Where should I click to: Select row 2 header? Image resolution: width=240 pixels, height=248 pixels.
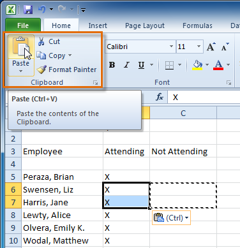click(x=13, y=139)
